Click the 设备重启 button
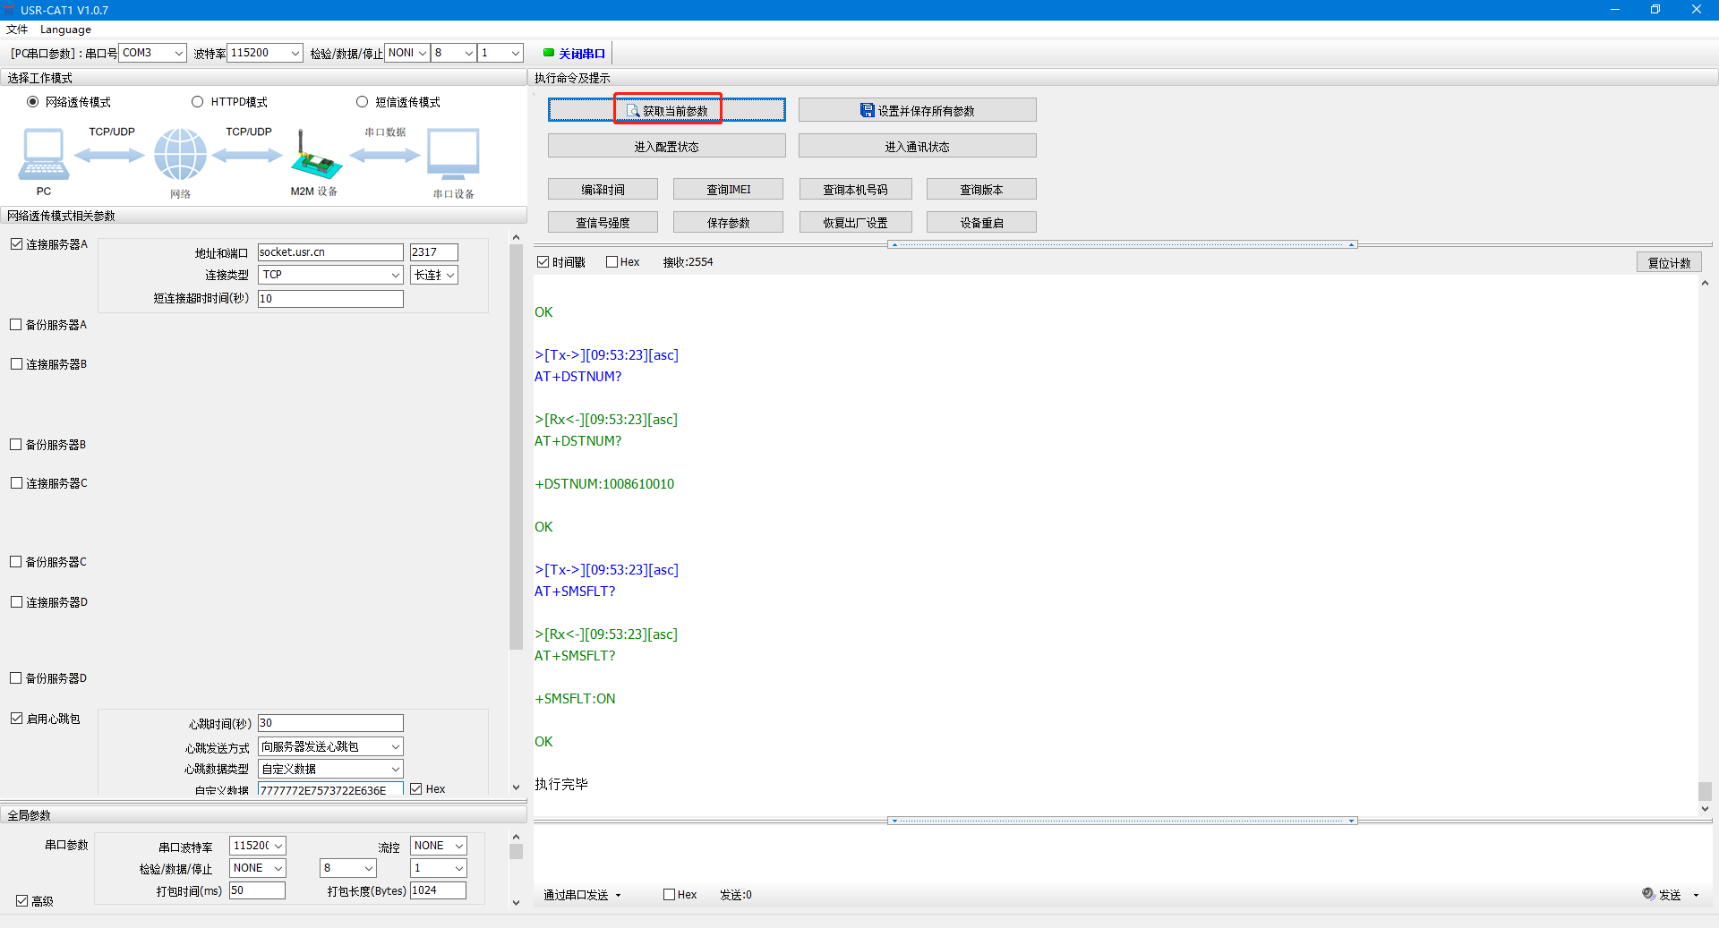This screenshot has width=1719, height=928. tap(981, 223)
